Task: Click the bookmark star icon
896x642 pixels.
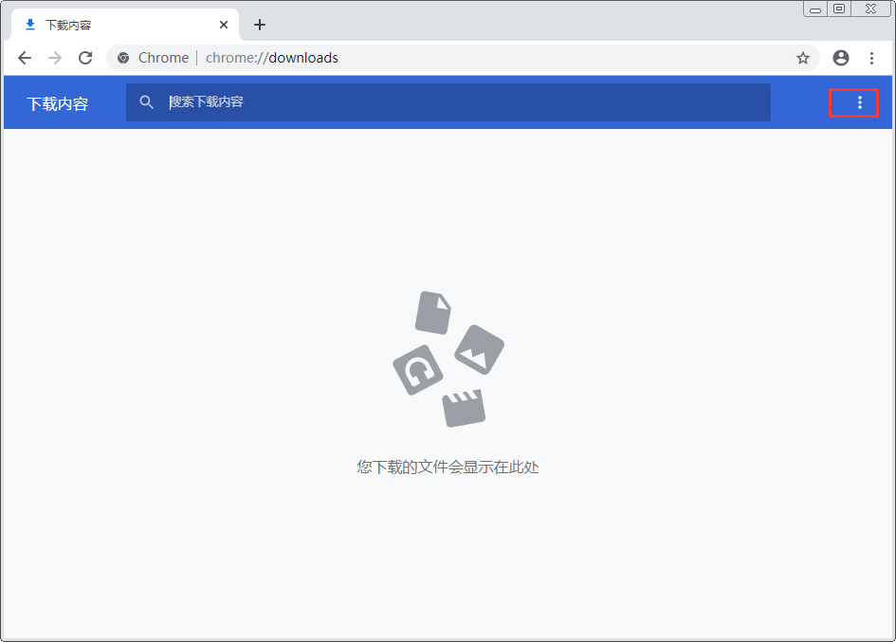Action: click(x=803, y=58)
